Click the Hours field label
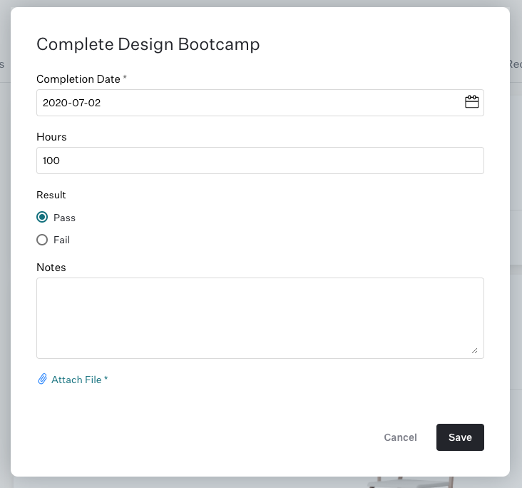Viewport: 522px width, 488px height. 51,137
